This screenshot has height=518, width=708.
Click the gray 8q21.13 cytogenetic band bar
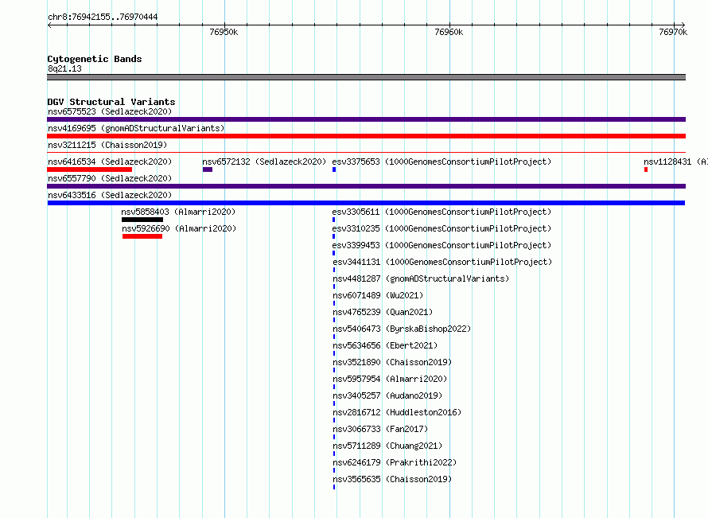pos(366,77)
